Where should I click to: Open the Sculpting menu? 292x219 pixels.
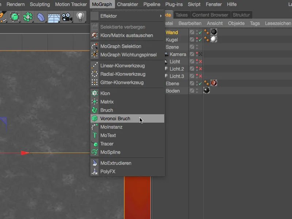click(40, 4)
